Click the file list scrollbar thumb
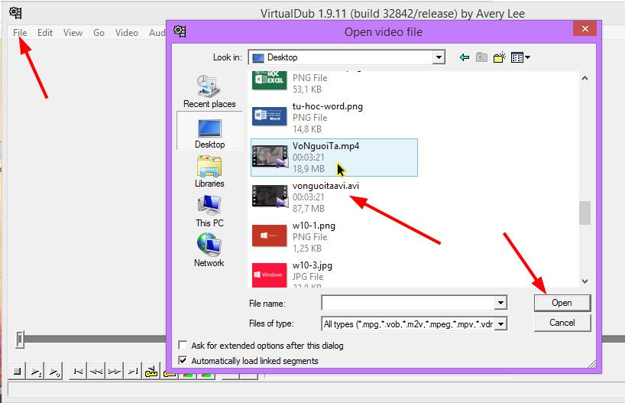This screenshot has height=403, width=625. [585, 213]
